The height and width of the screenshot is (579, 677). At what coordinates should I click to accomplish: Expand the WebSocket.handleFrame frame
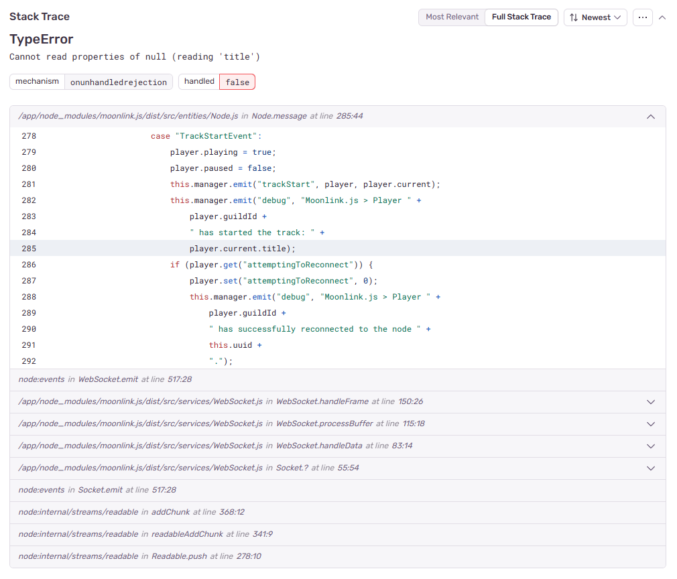[650, 402]
